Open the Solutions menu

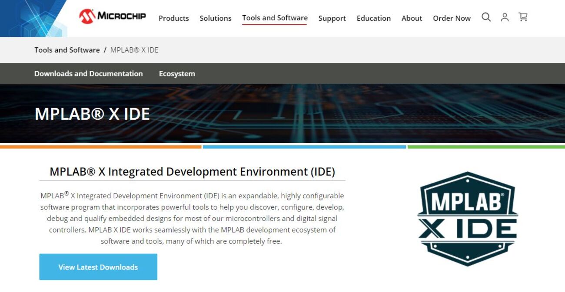tap(216, 18)
